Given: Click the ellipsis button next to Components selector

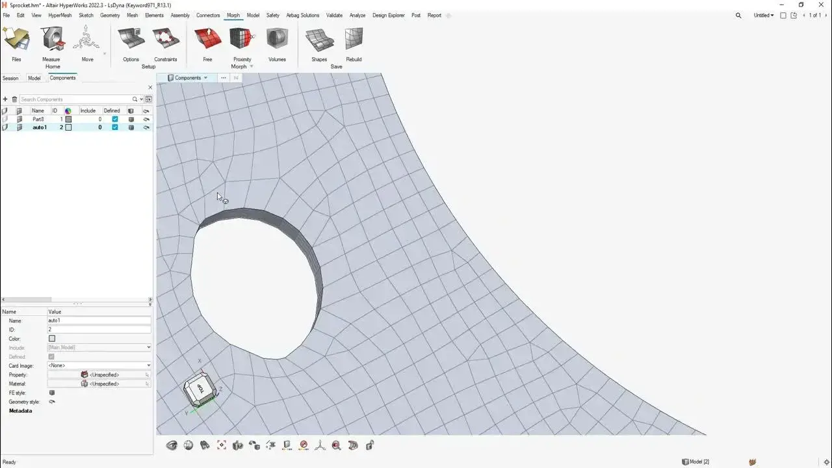Looking at the screenshot, I should tap(224, 78).
